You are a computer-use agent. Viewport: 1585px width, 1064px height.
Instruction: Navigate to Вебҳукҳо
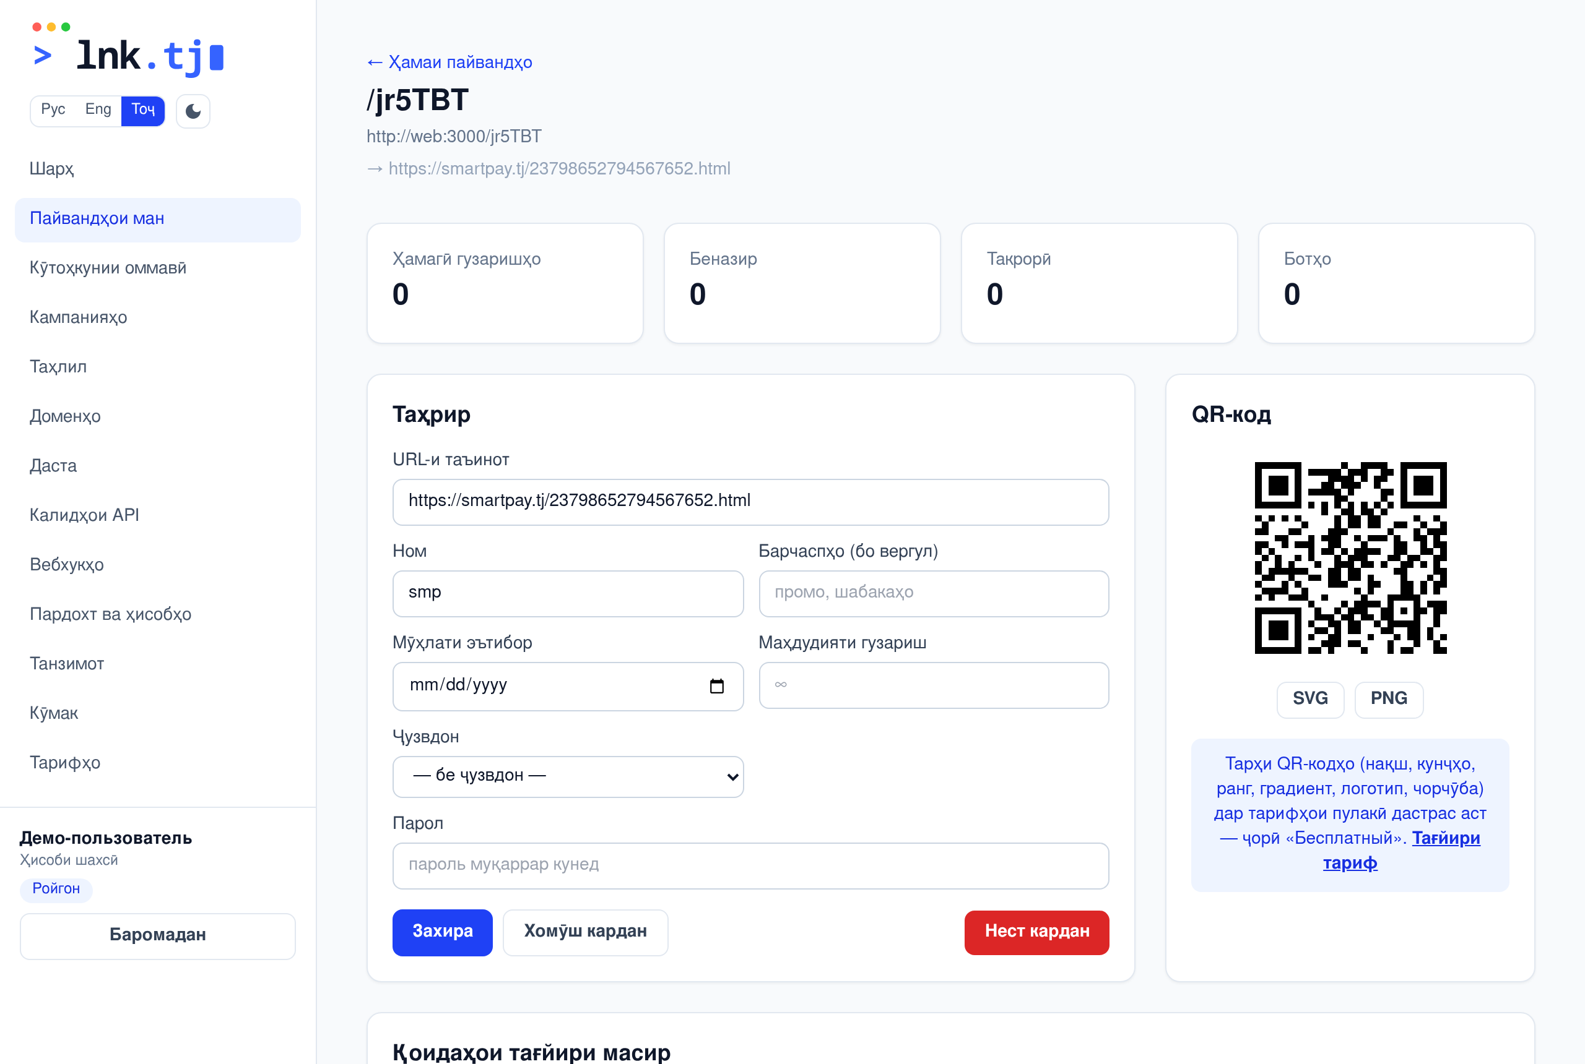pos(157,565)
